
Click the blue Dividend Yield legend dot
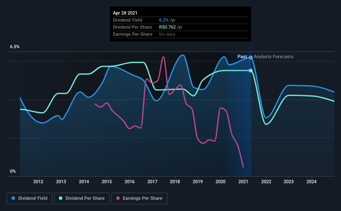tap(13, 198)
